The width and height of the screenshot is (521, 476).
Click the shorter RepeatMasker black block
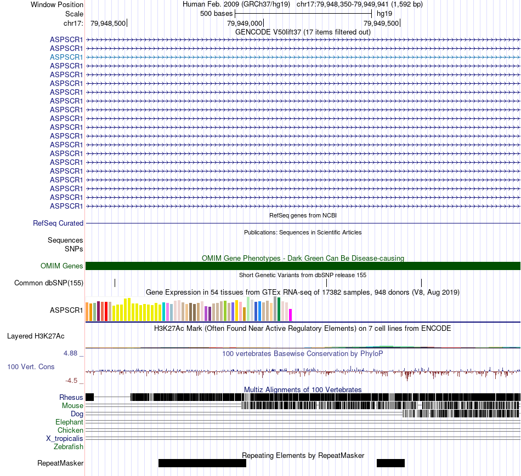tap(390, 463)
